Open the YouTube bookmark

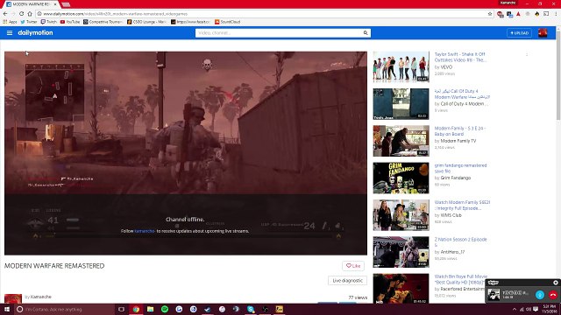[x=70, y=22]
